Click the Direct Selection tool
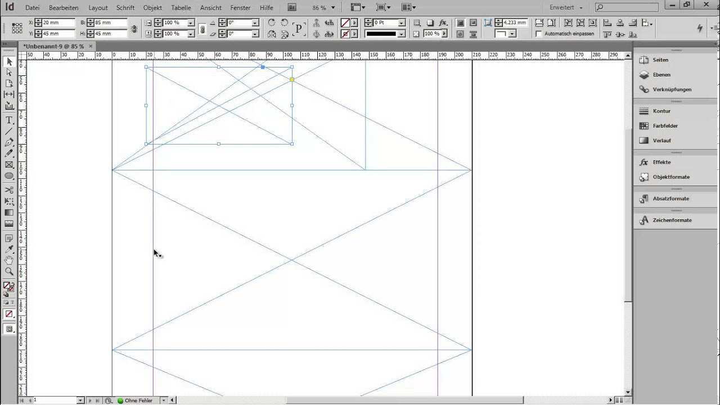The height and width of the screenshot is (405, 720). (9, 73)
